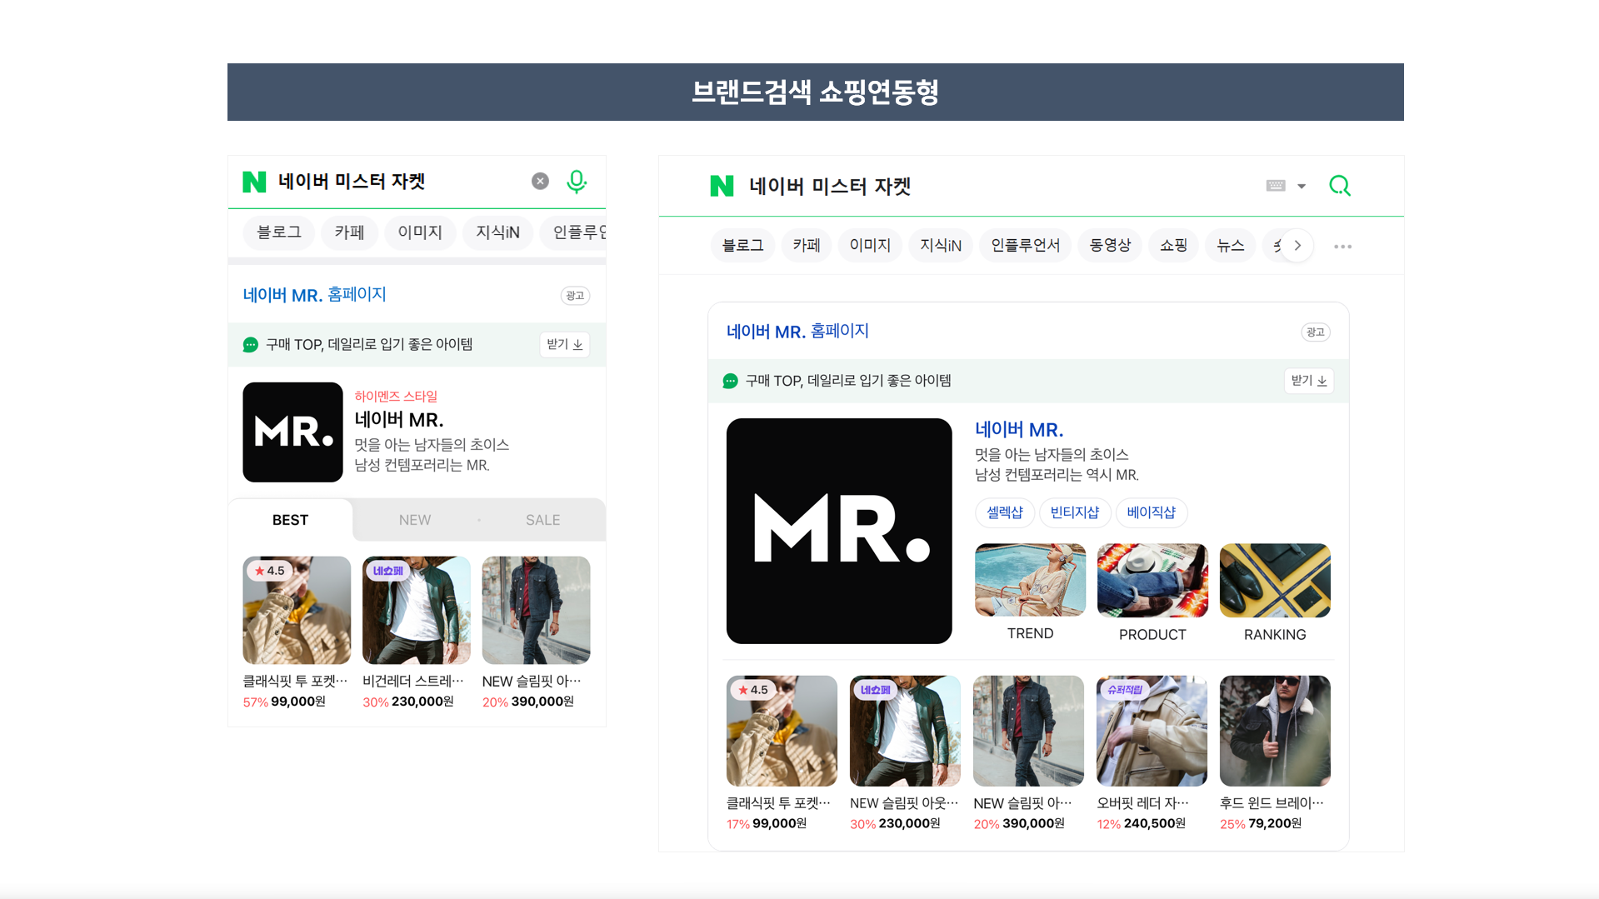Open desktop product image priced 99,000원
Viewport: 1599px width, 899px height.
point(782,731)
